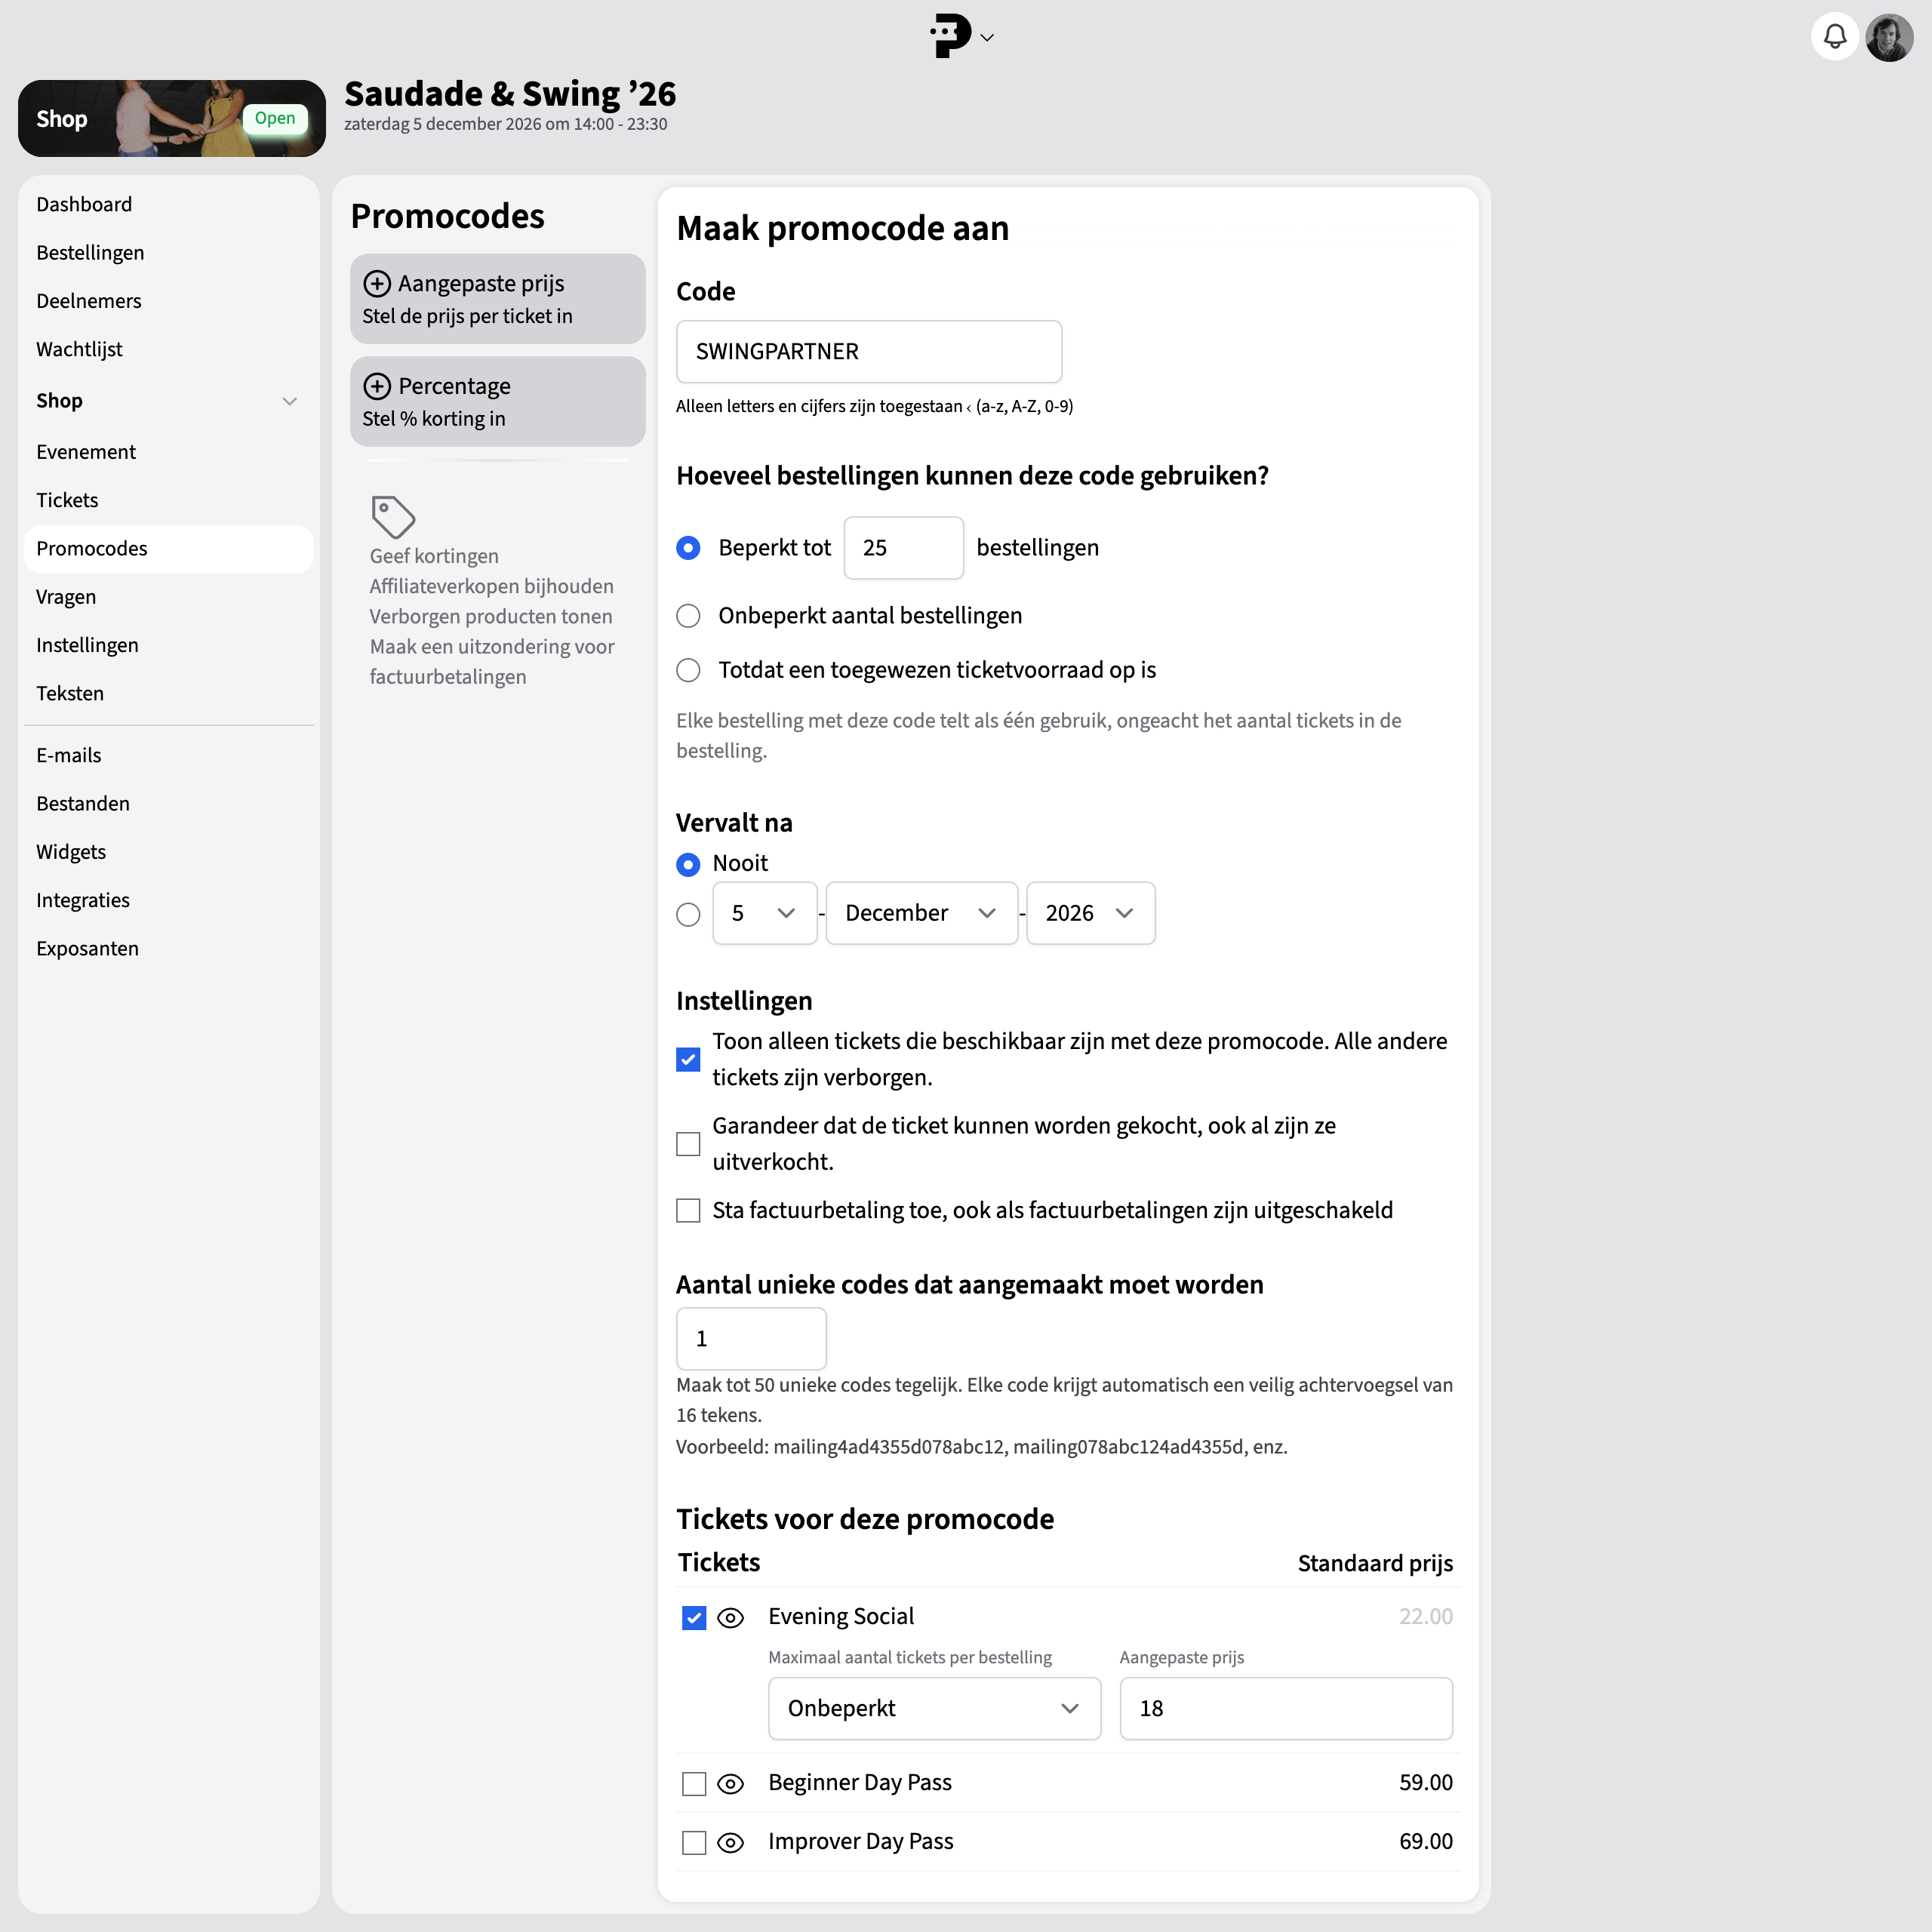Click the P logo at top center
The height and width of the screenshot is (1932, 1932).
(950, 37)
